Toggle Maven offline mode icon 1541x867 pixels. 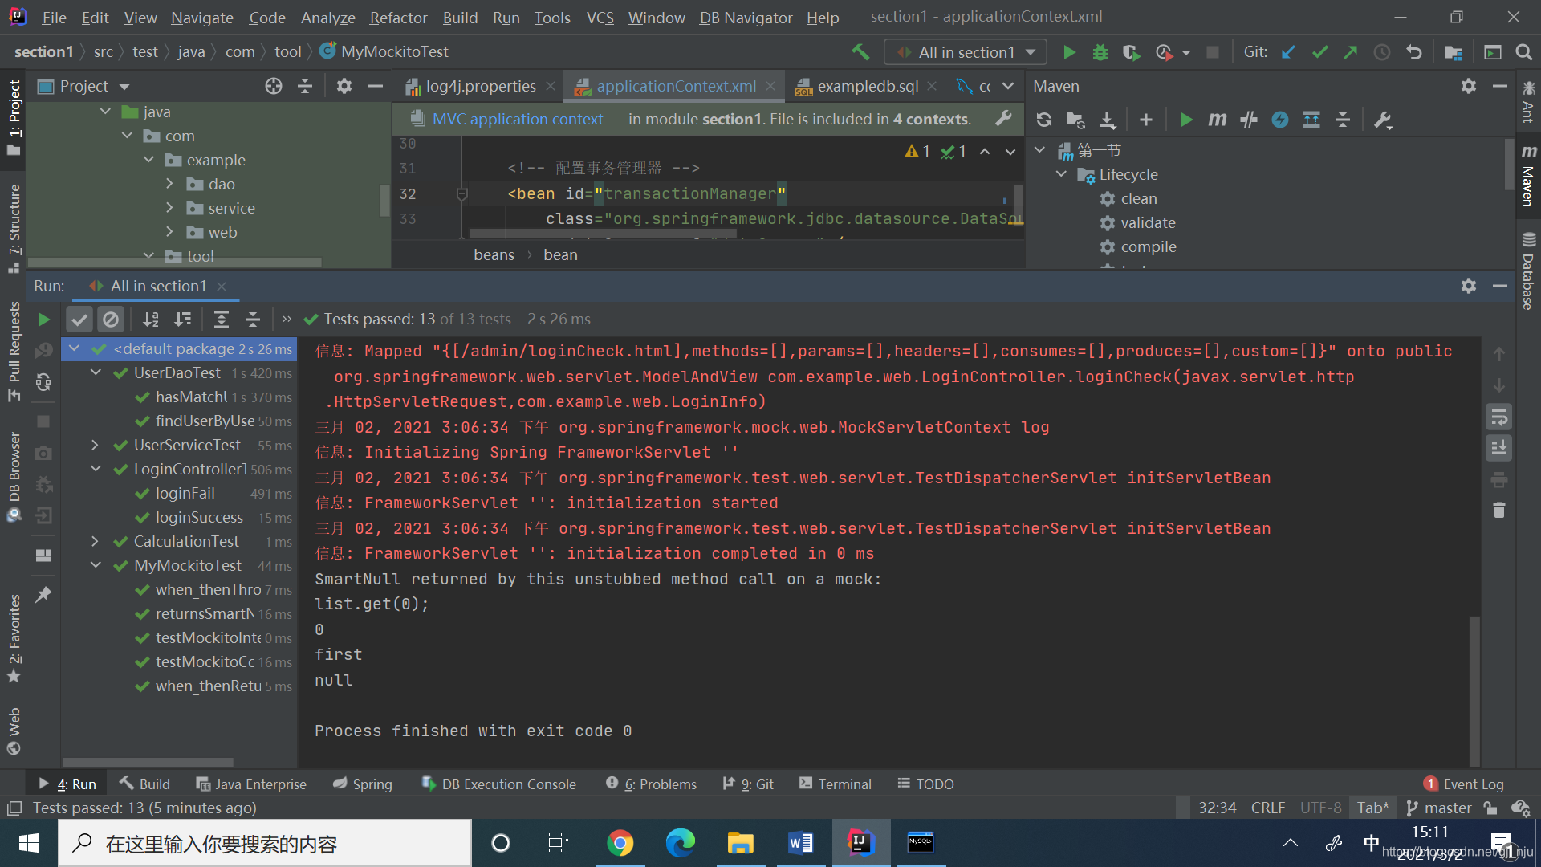tap(1248, 120)
